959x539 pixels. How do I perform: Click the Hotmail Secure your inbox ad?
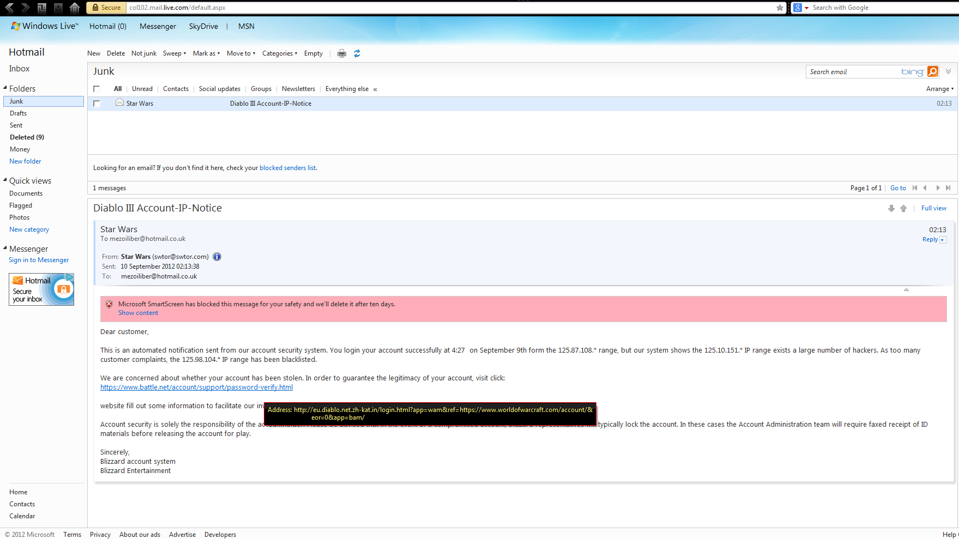click(41, 289)
